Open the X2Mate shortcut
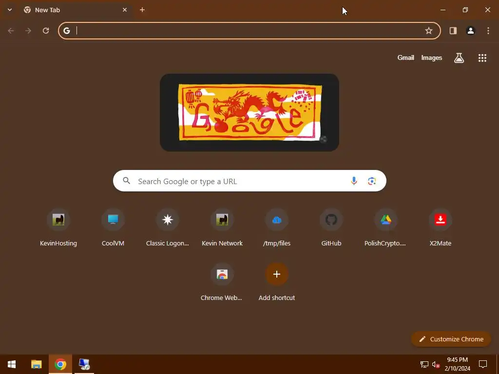Viewport: 499px width, 374px height. click(441, 228)
